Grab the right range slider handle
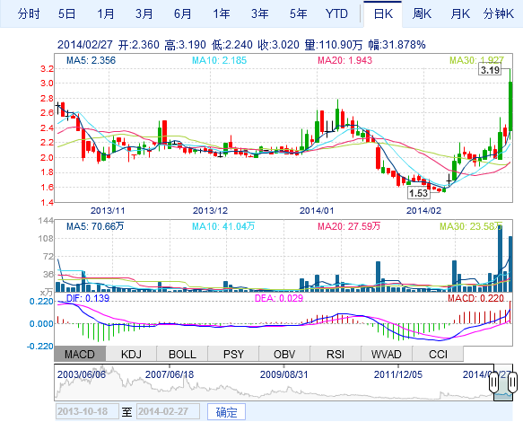Screen dimensions: 523x422 pos(512,382)
